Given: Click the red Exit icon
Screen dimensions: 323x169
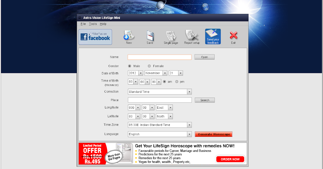Looking at the screenshot, I should pyautogui.click(x=233, y=37).
